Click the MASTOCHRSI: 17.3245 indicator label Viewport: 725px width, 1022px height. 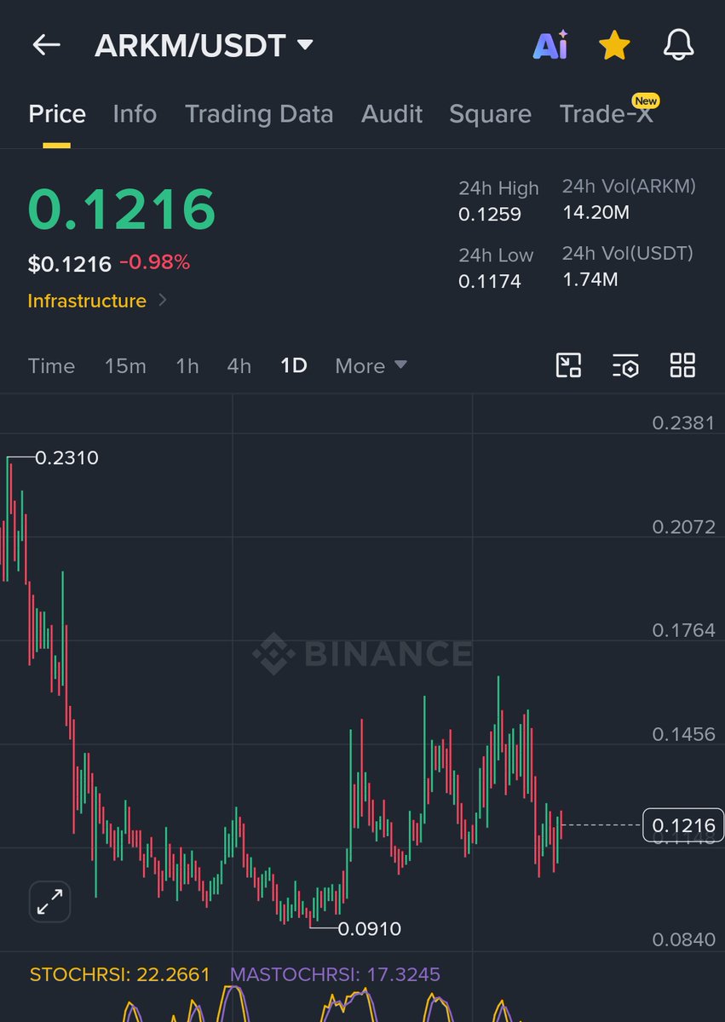click(335, 974)
